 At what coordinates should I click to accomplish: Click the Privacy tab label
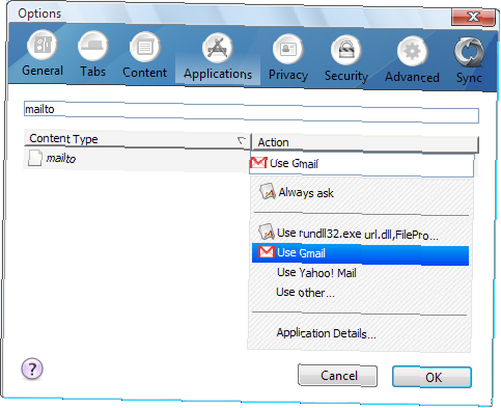(x=288, y=75)
